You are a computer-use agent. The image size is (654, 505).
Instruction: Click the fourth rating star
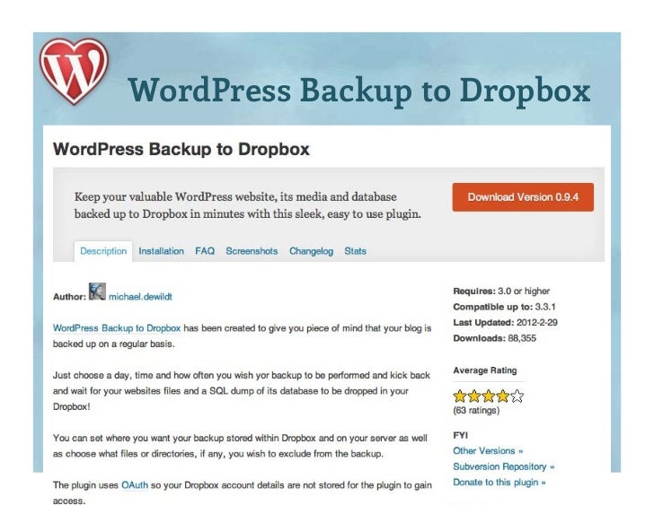click(x=502, y=396)
